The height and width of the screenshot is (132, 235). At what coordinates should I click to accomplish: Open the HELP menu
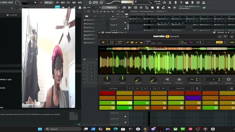(11, 3)
